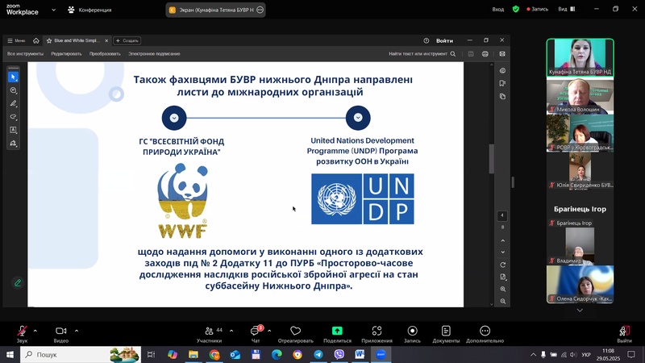Select the freehand draw loop tool
Viewport: 645px width, 363px height.
[13, 117]
